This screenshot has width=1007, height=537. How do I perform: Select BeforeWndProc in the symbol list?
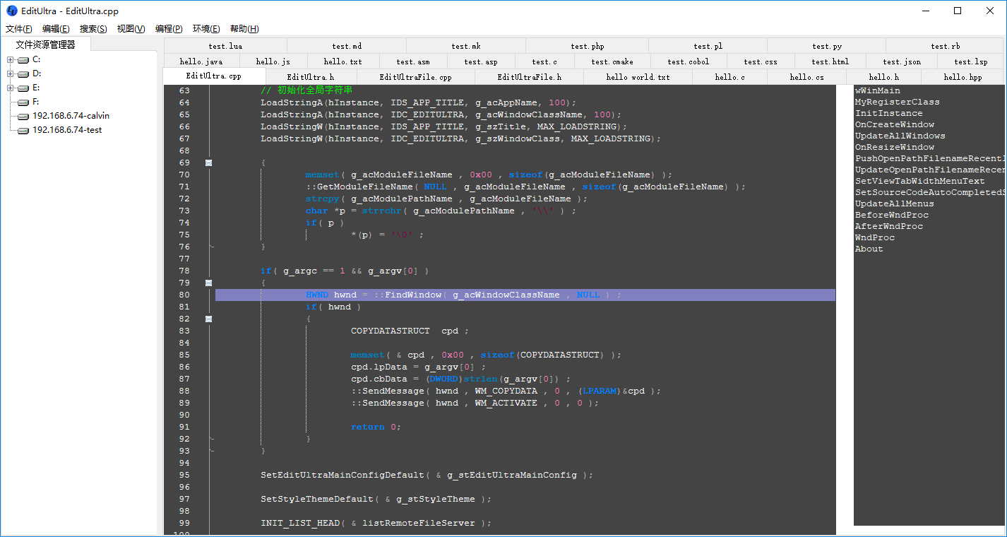[x=892, y=215]
